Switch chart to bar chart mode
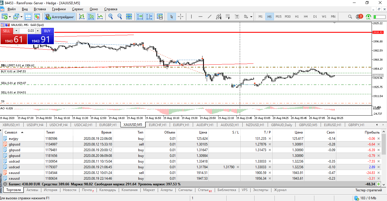The width and height of the screenshot is (387, 201). (x=82, y=17)
